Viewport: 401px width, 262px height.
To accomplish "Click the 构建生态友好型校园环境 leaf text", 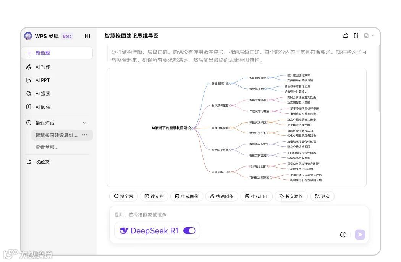I will [306, 180].
